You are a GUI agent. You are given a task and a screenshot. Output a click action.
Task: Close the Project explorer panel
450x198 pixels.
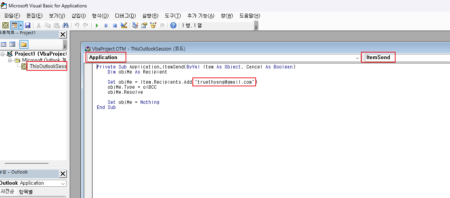pos(63,35)
